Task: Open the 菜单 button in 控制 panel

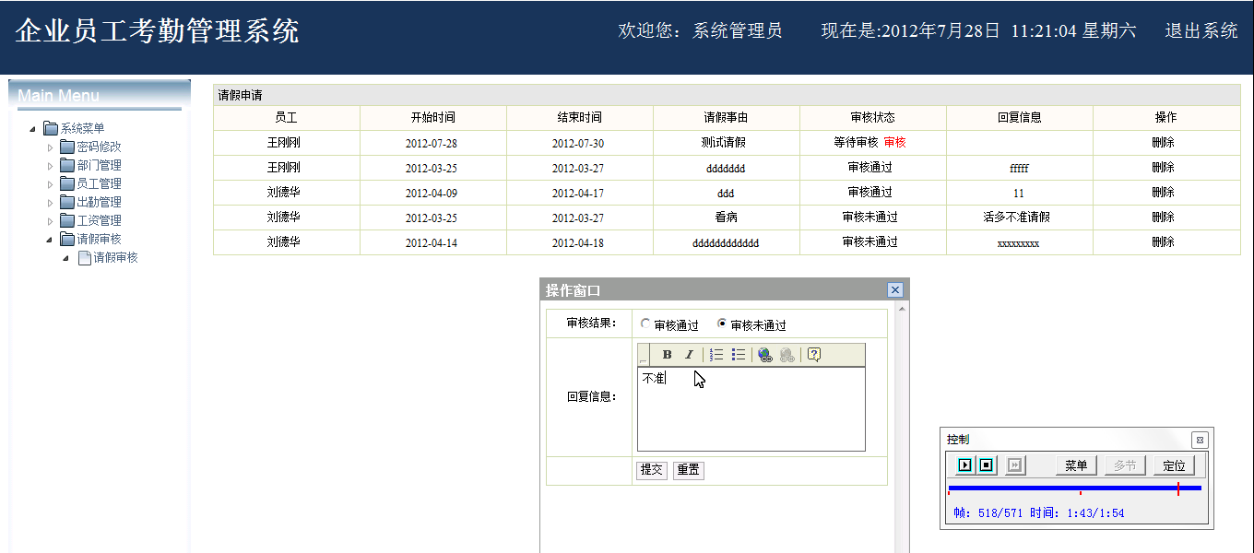Action: pyautogui.click(x=1076, y=465)
